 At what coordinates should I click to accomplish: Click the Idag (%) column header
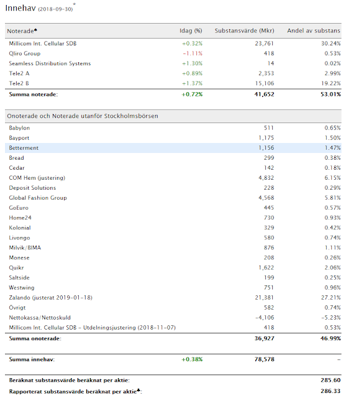tap(191, 30)
